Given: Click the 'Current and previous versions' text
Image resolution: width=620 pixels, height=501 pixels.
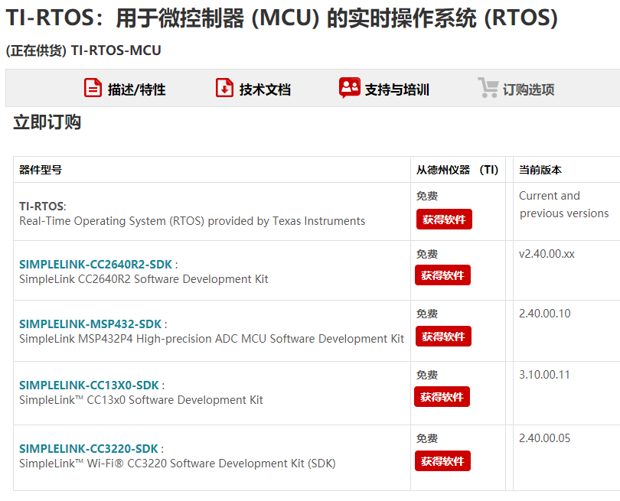Looking at the screenshot, I should pos(564,205).
